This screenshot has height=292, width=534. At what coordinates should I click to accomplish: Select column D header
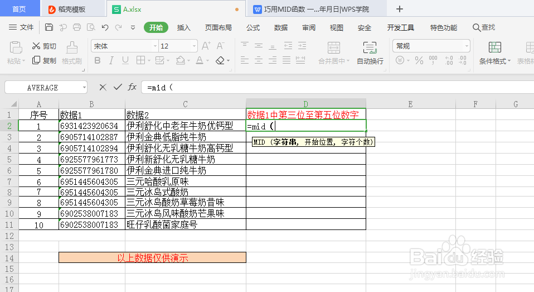(x=306, y=104)
